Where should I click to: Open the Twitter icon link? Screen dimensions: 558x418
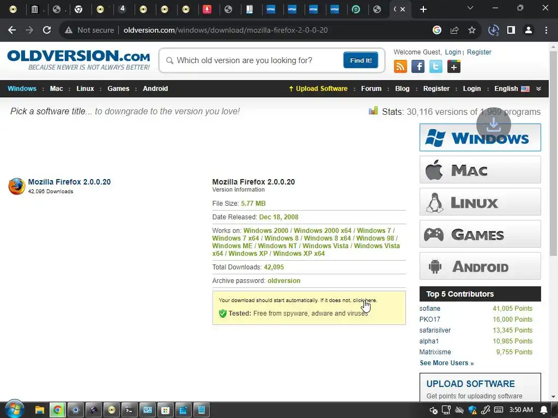pos(435,66)
